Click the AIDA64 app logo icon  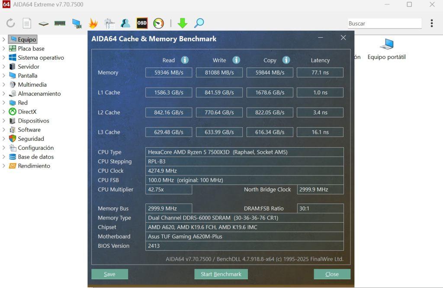pos(6,4)
